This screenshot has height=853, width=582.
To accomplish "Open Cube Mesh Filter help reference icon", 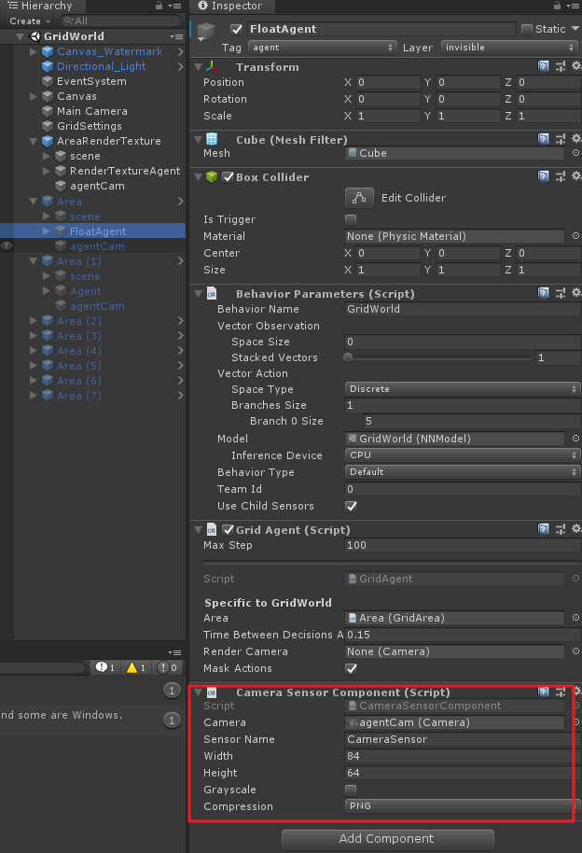I will click(543, 139).
